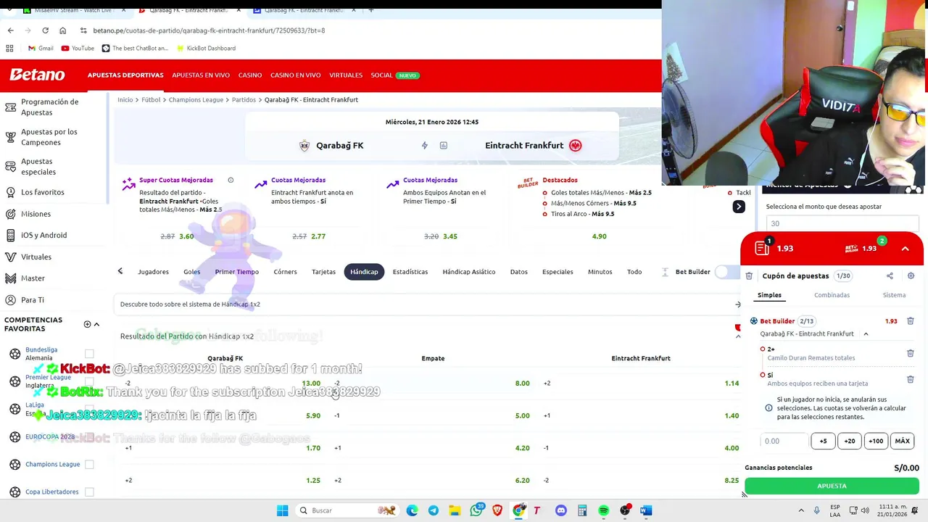Screen dimensions: 928x522
Task: Set maximum stake with MÁX
Action: pyautogui.click(x=903, y=441)
